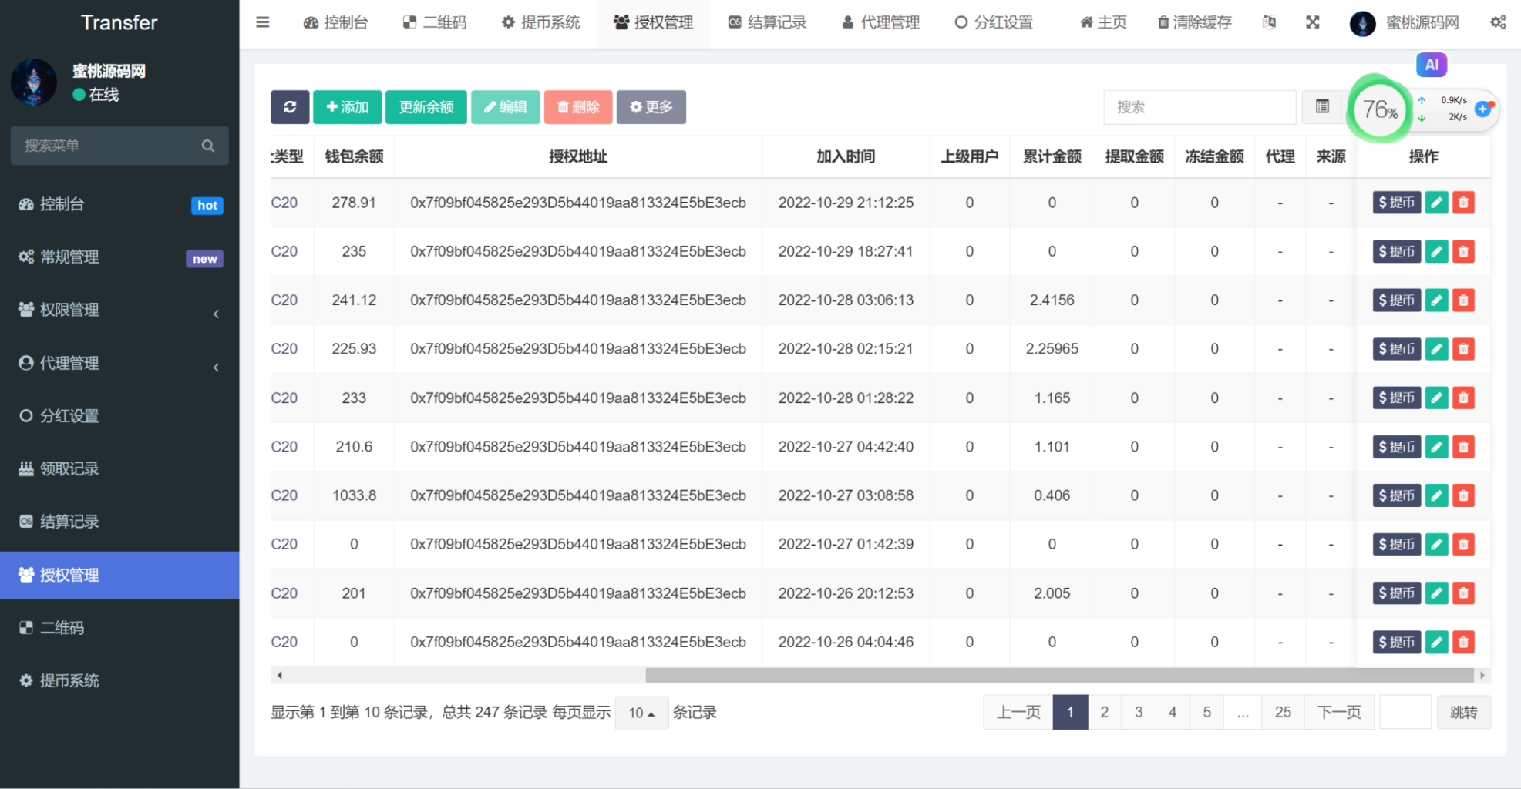Expand the 代理管理 sidebar menu

pyautogui.click(x=215, y=367)
